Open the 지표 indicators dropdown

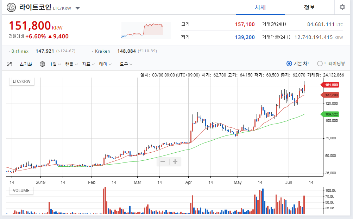(x=88, y=64)
